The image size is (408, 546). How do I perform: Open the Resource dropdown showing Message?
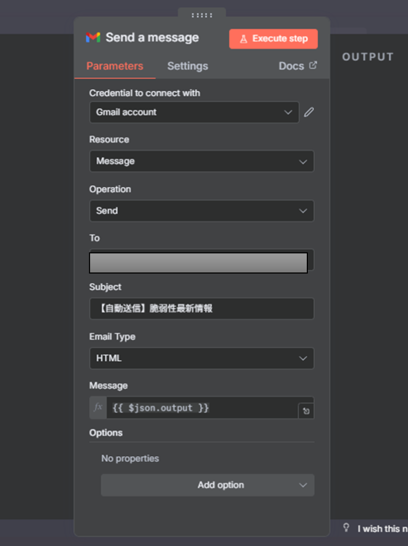[x=201, y=162]
